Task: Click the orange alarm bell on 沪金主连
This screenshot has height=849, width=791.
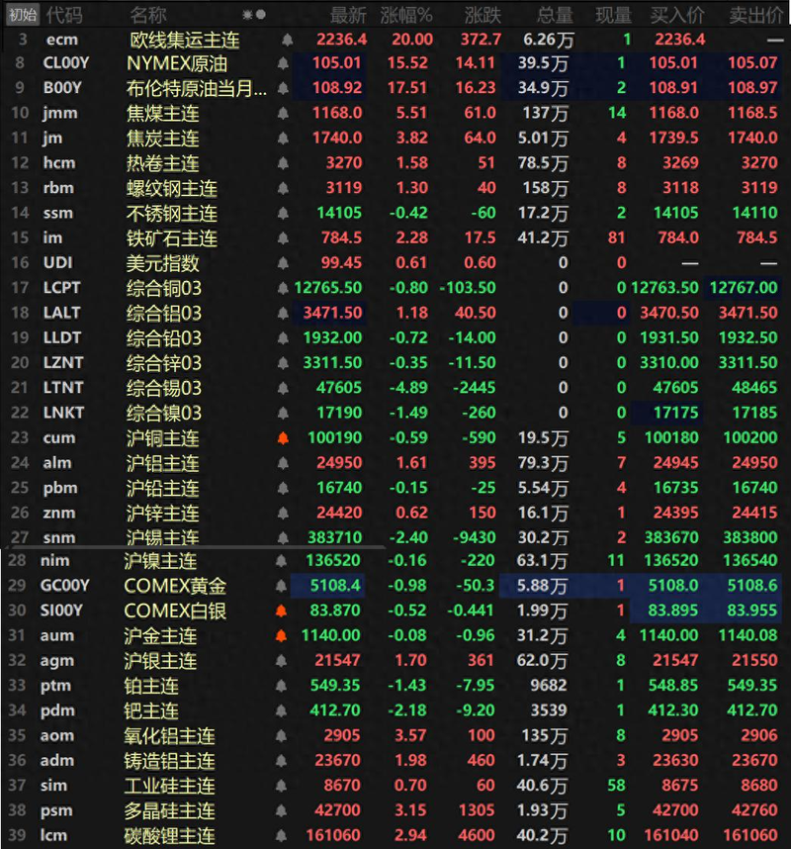Action: click(x=285, y=636)
